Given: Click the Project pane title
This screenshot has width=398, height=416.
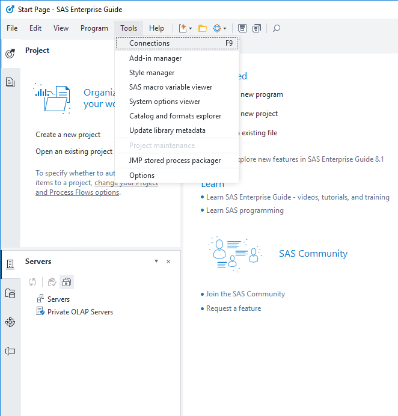Looking at the screenshot, I should 37,50.
